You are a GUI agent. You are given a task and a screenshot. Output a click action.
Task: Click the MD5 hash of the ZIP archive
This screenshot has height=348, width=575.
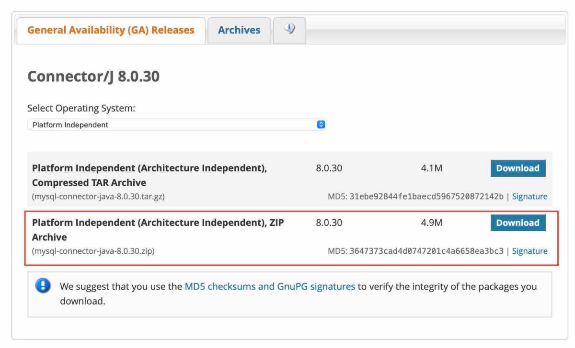427,251
